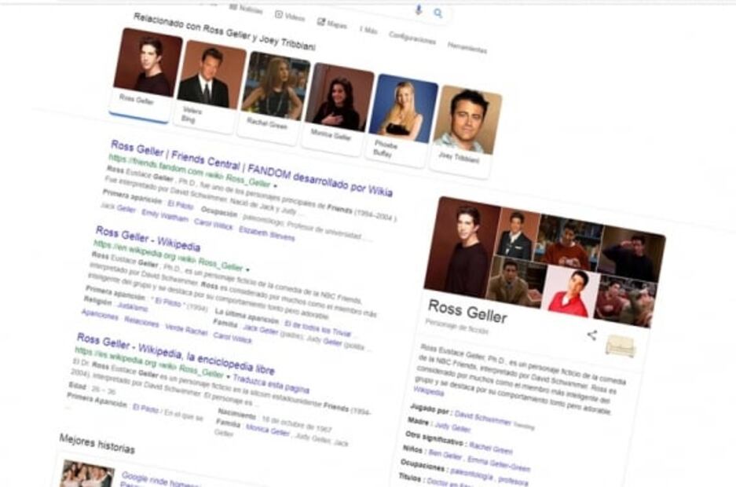Expand dropdown arrow next to friends.fandom.com URL
Viewport: 736px width, 487px height.
tap(276, 184)
